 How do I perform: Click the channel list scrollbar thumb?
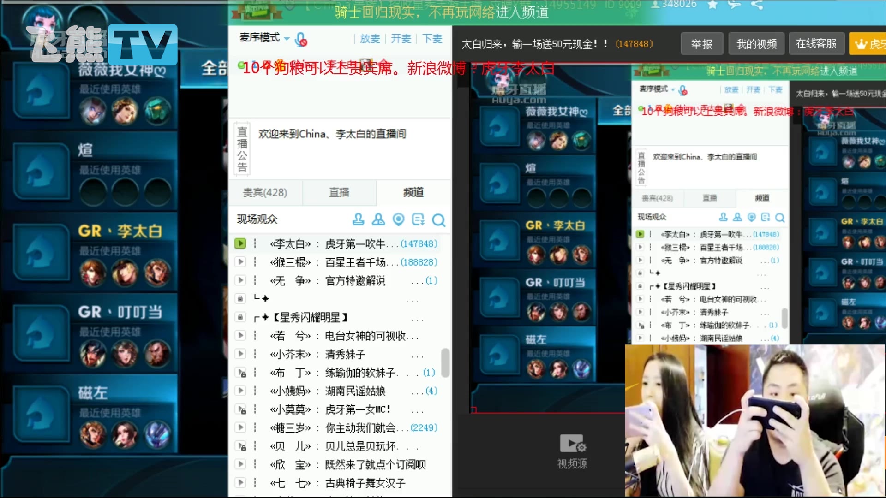click(445, 362)
